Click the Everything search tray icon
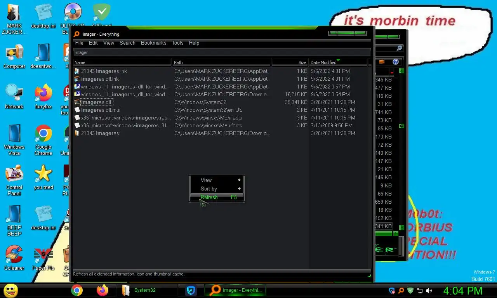The width and height of the screenshot is (497, 298). pyautogui.click(x=401, y=290)
